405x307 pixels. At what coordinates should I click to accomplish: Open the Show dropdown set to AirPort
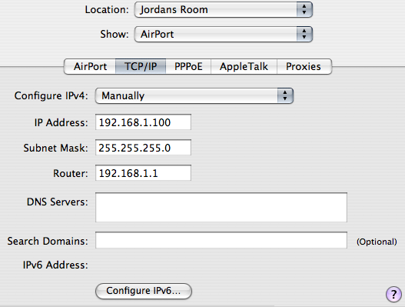[x=224, y=34]
